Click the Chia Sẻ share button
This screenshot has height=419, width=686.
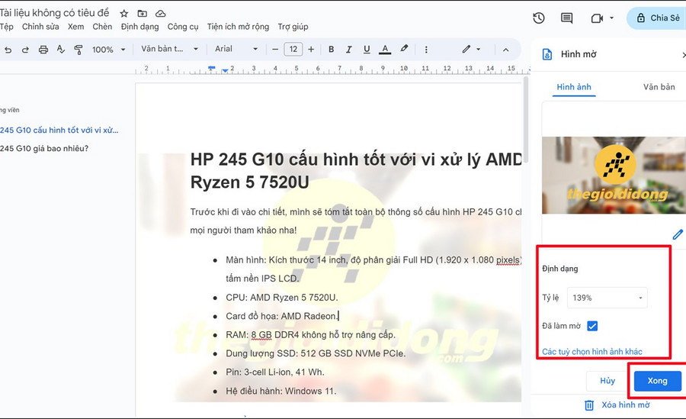[x=657, y=18]
